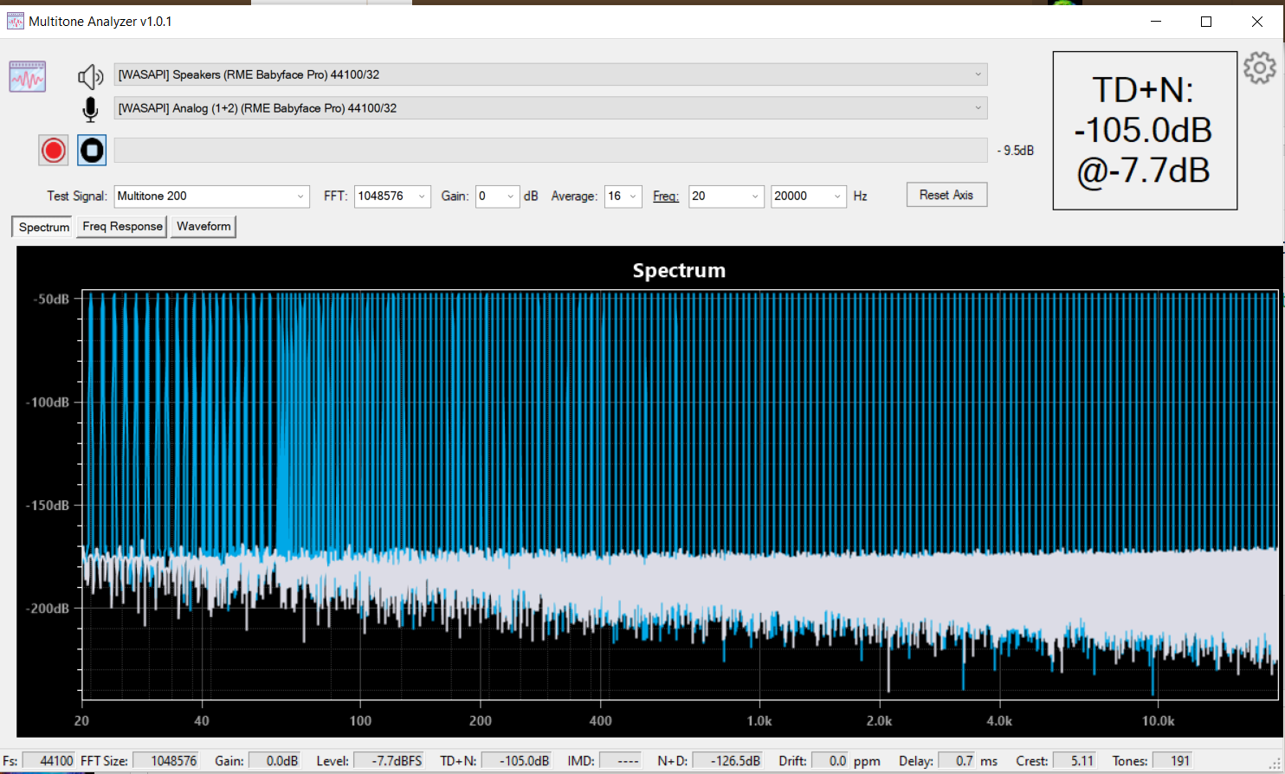The image size is (1285, 774).
Task: Open the Analog (1+2) input device dropdown
Action: tap(551, 108)
